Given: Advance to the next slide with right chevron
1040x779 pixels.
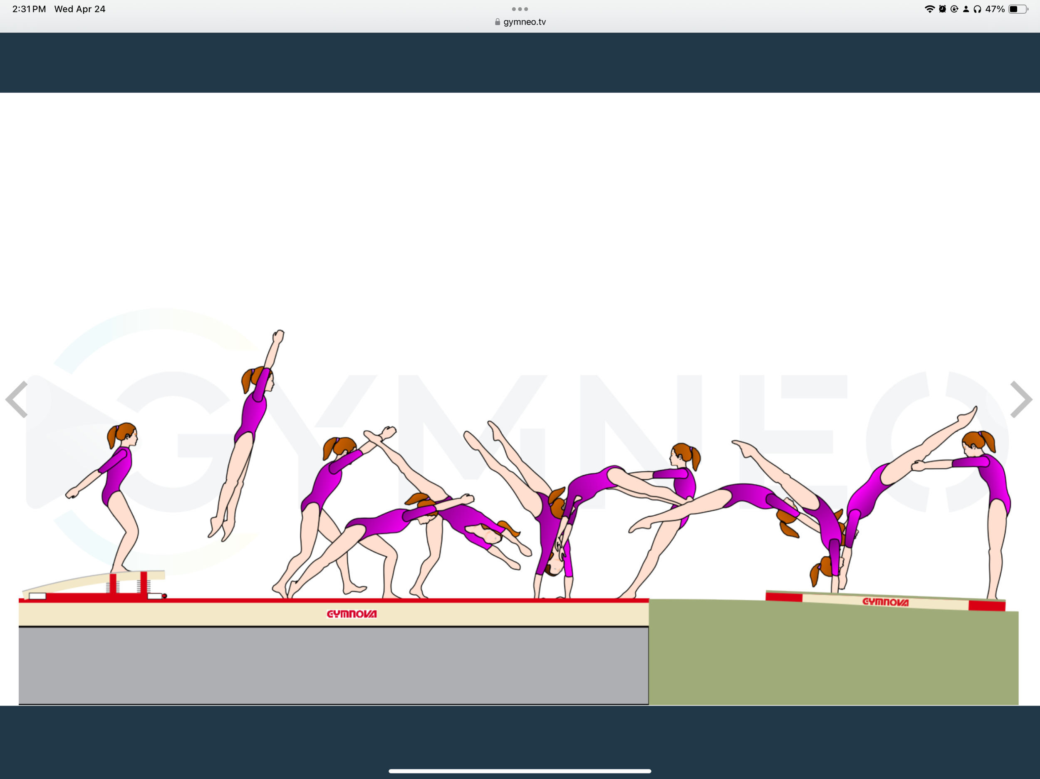Looking at the screenshot, I should coord(1021,399).
